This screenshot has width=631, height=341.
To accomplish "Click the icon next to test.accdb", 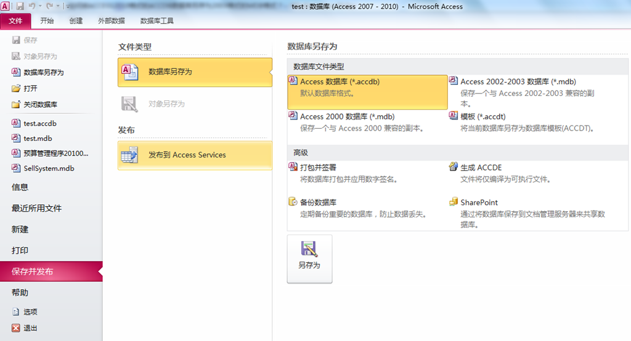I will (x=16, y=123).
